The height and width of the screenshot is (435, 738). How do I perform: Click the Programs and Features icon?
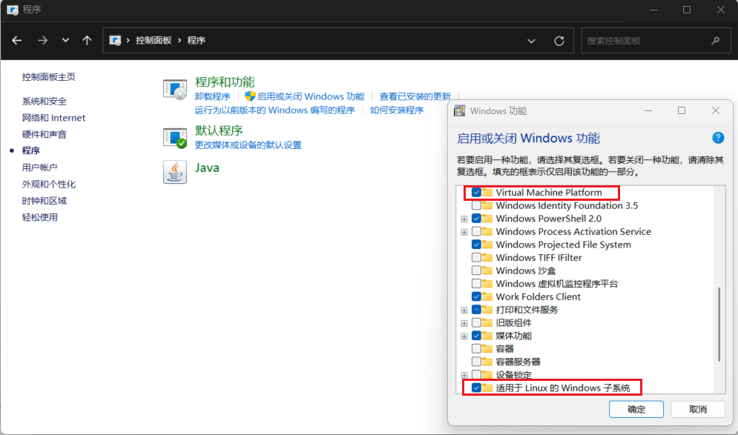(175, 88)
